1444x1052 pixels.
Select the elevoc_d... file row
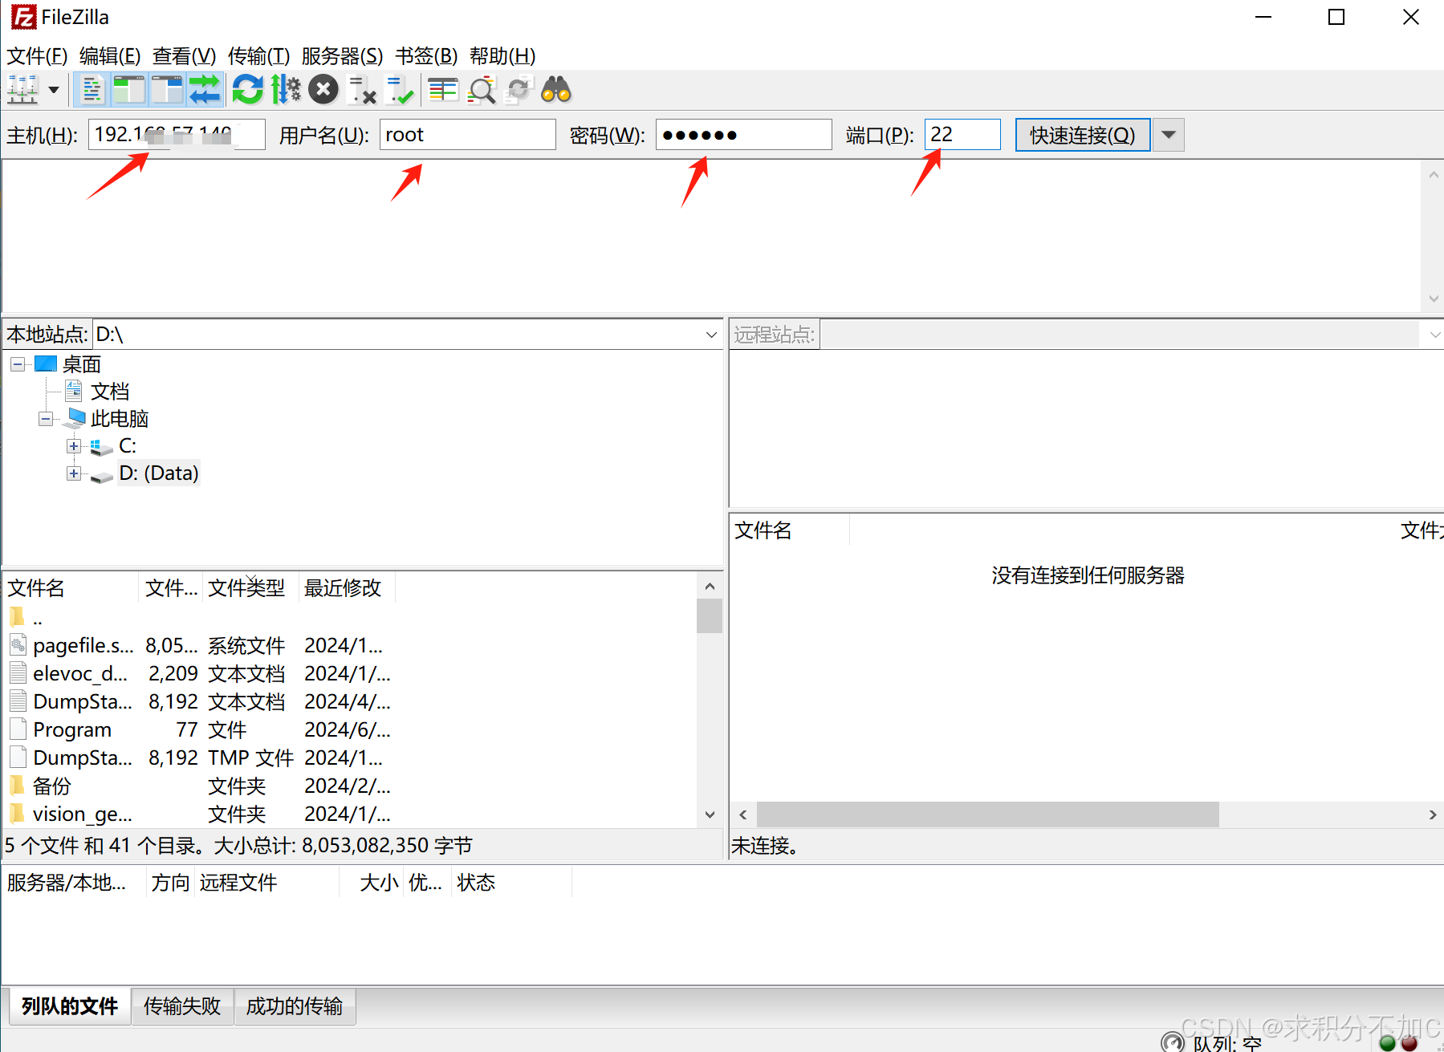351,674
